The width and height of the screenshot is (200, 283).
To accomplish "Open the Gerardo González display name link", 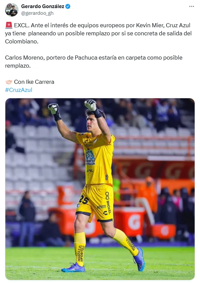I will 43,6.
